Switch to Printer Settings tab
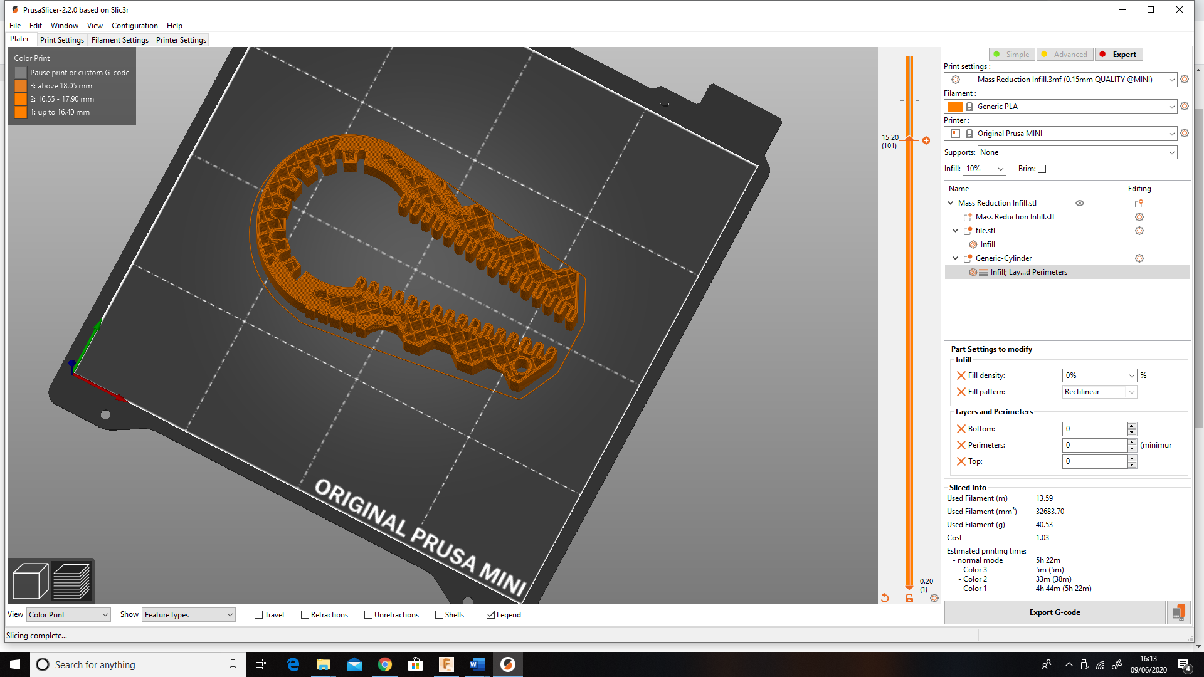The width and height of the screenshot is (1204, 677). [181, 40]
